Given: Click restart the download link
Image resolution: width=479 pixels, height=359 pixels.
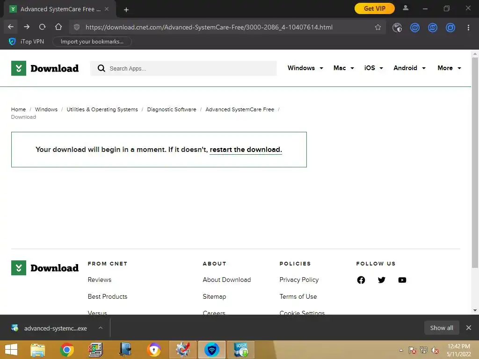Looking at the screenshot, I should pyautogui.click(x=246, y=150).
